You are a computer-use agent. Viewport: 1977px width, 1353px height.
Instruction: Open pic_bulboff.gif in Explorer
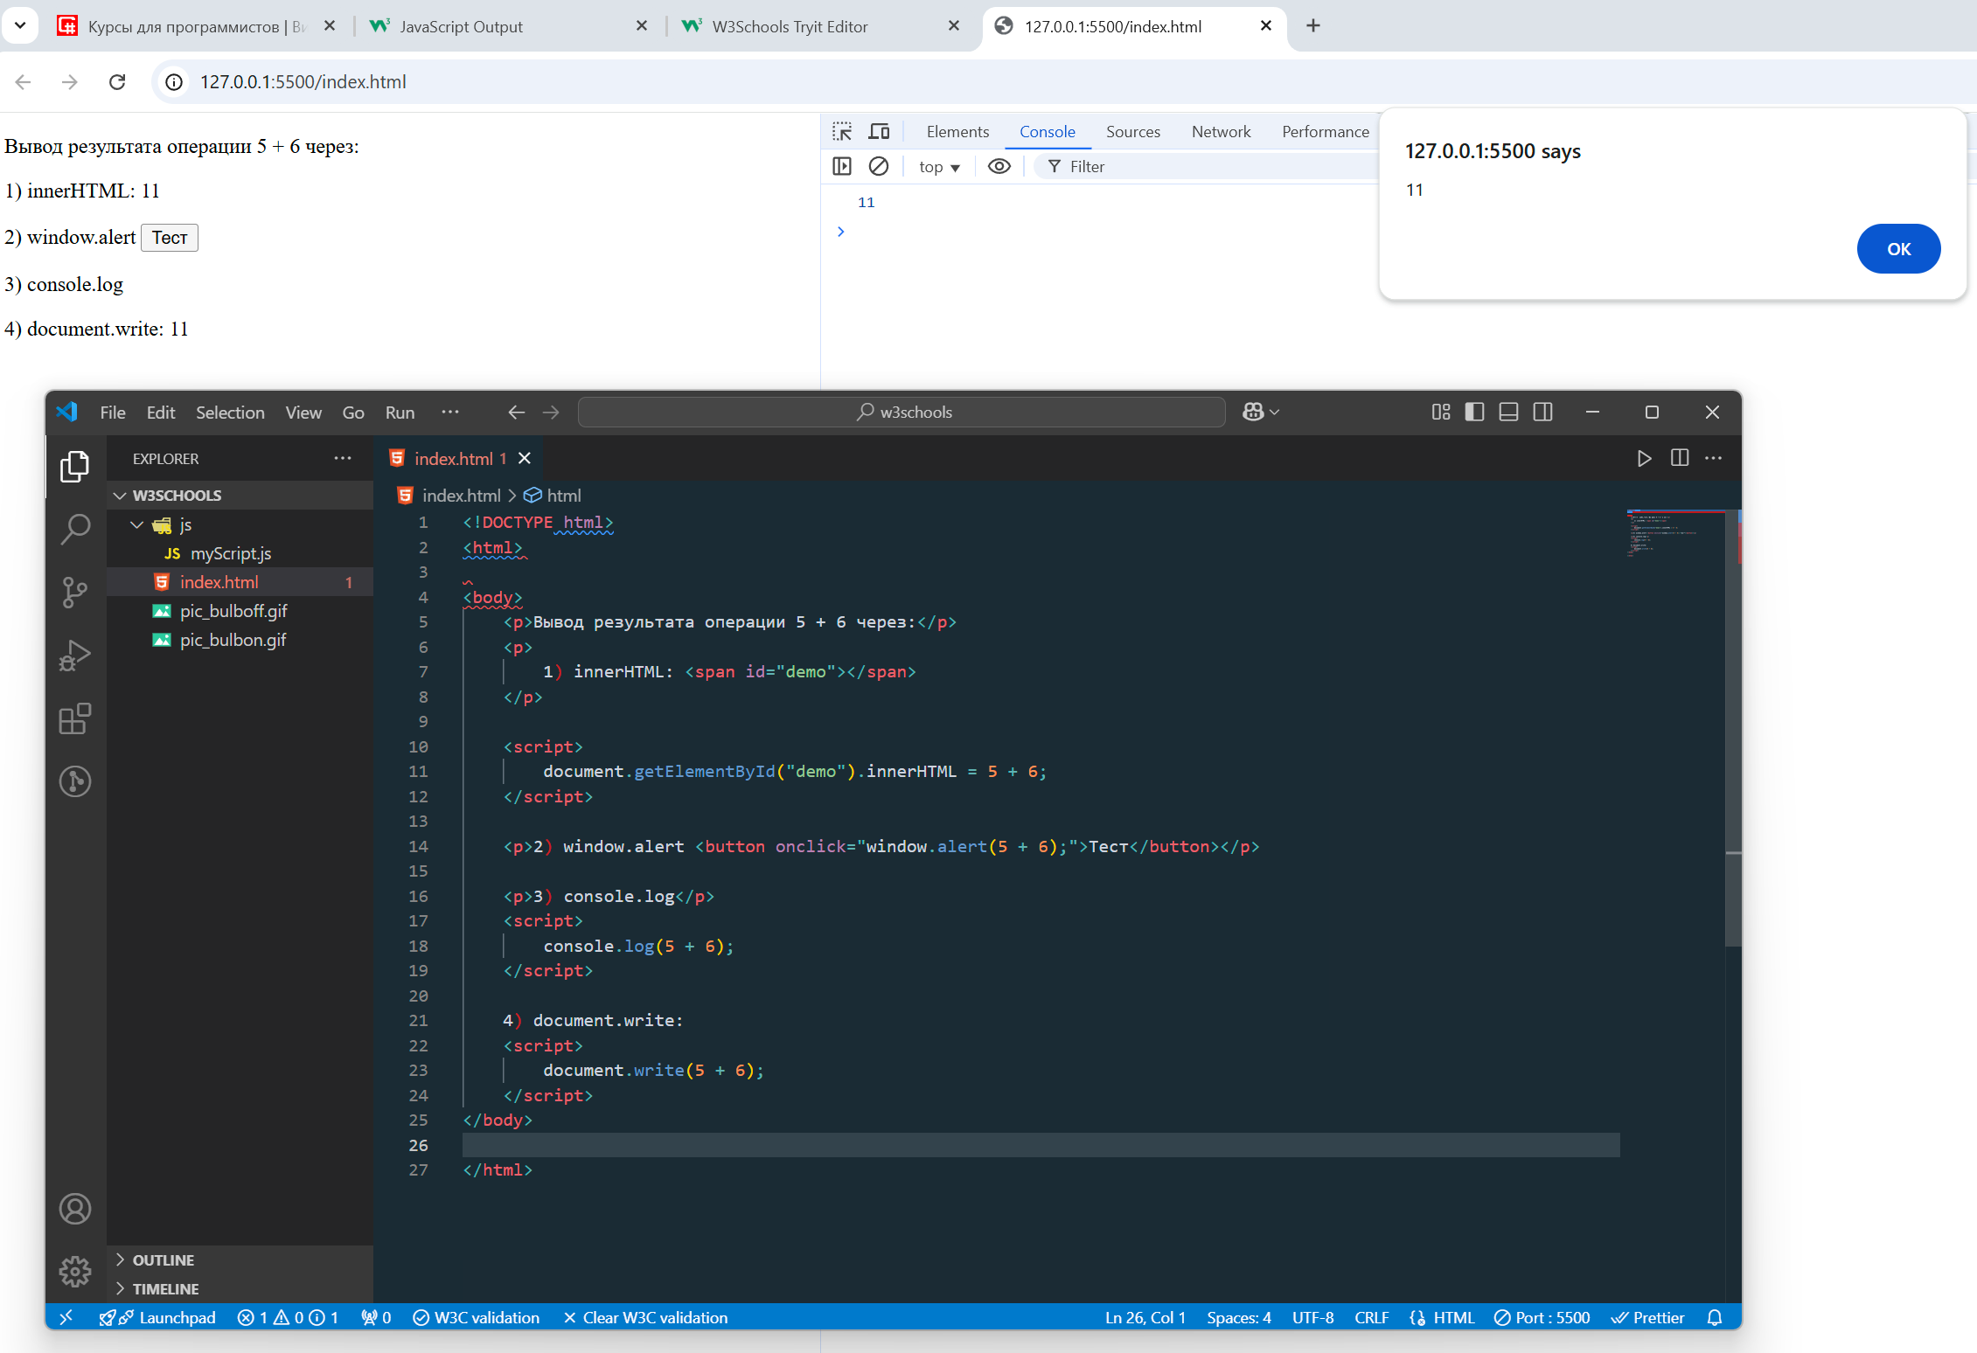(240, 611)
